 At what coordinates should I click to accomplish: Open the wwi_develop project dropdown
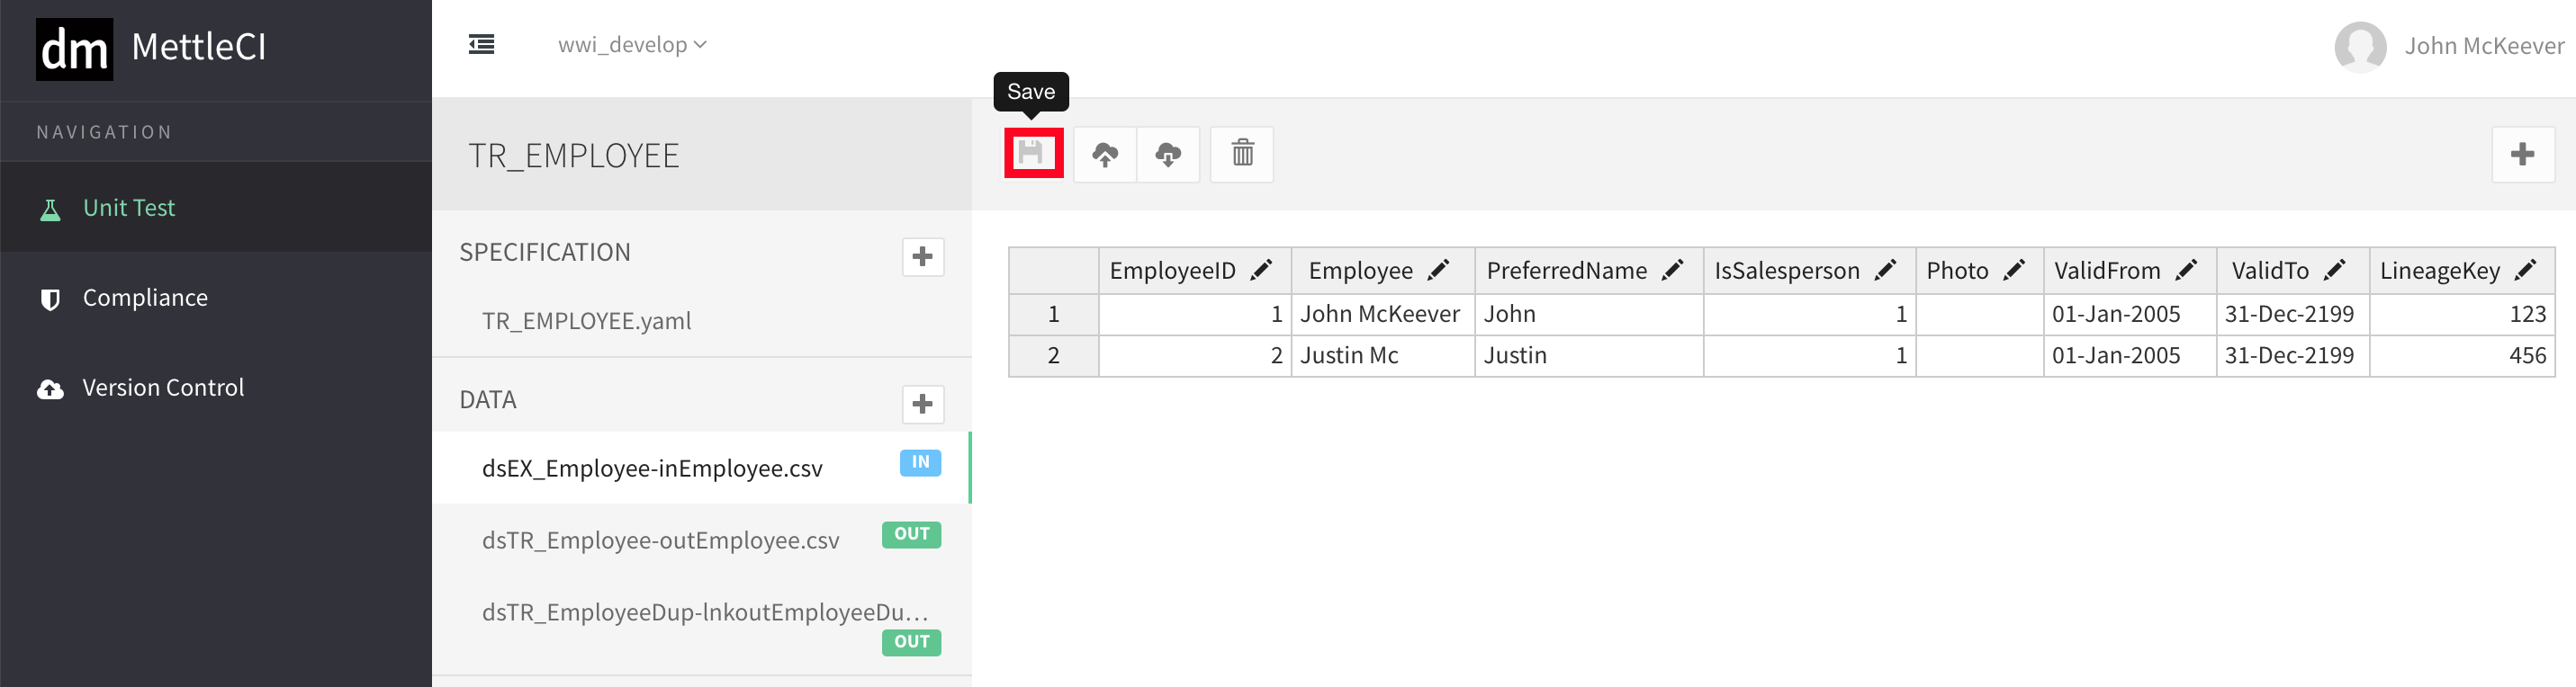point(632,45)
